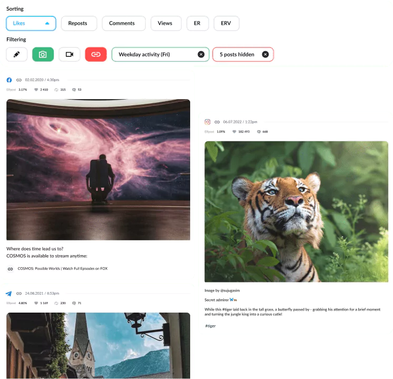The width and height of the screenshot is (393, 379).
Task: Open the Facebook icon of 02.02.2020 post
Action: pyautogui.click(x=9, y=80)
